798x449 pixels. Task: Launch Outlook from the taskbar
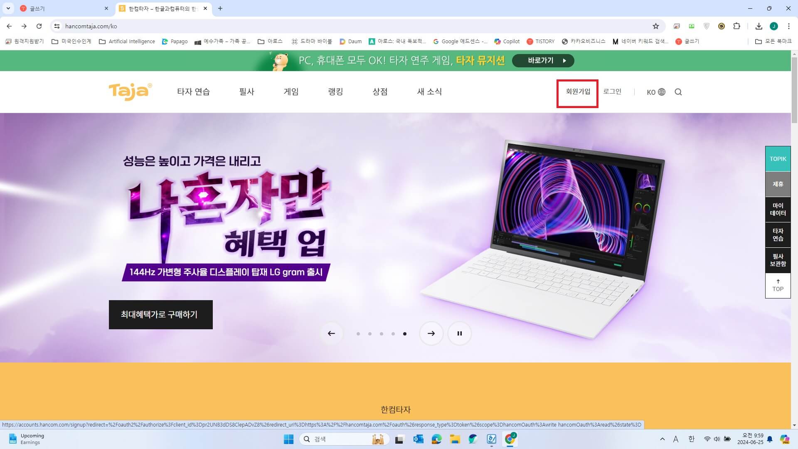point(418,439)
